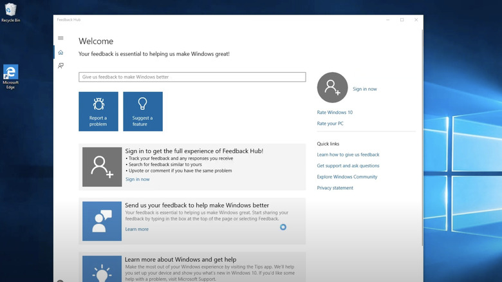Click Sign in now beside the avatar
Screen dimensions: 502x282
(365, 89)
